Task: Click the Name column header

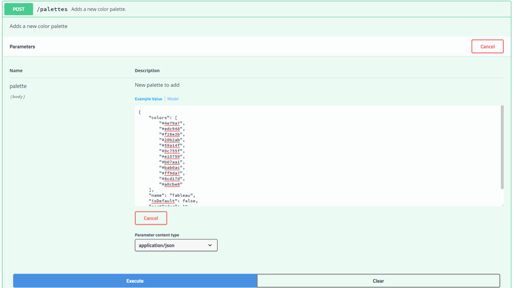Action: tap(16, 71)
